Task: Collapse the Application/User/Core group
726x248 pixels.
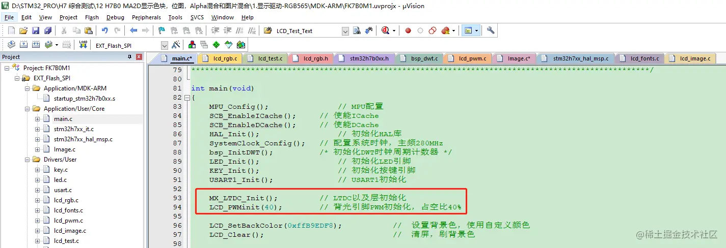Action: pyautogui.click(x=27, y=109)
